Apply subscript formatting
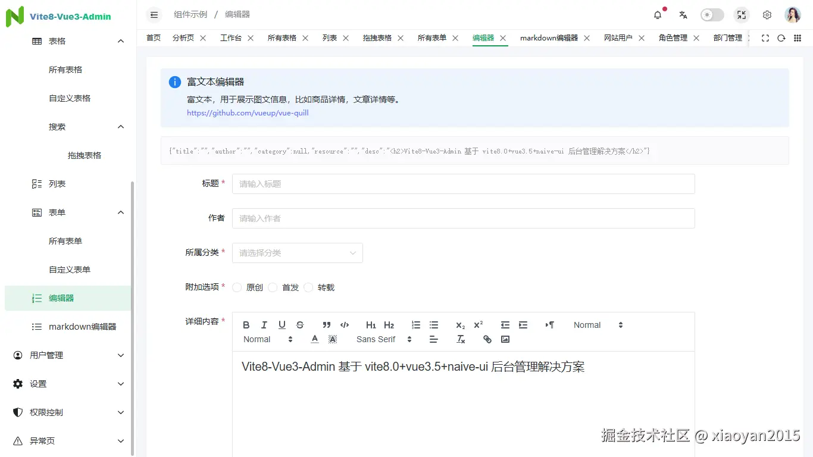The image size is (813, 457). tap(461, 325)
